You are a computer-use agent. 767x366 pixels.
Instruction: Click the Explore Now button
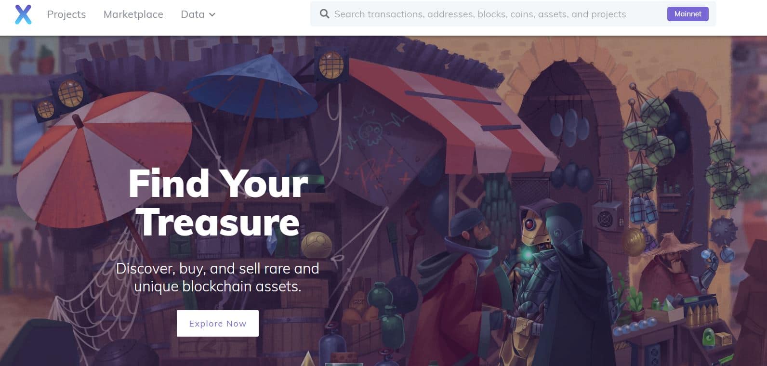click(x=218, y=323)
